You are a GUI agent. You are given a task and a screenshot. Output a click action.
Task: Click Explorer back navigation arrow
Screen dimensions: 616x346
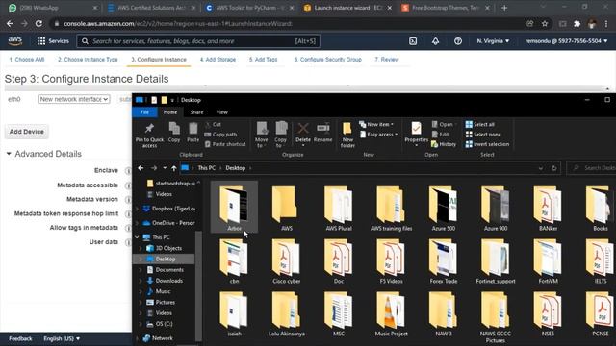(x=141, y=168)
